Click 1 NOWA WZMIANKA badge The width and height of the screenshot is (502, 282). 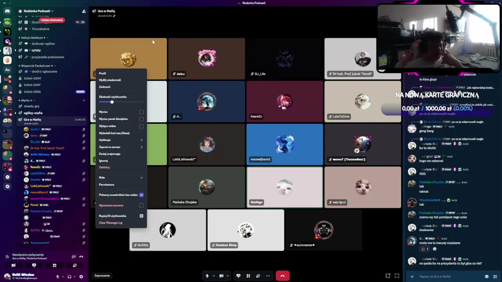tap(51, 20)
